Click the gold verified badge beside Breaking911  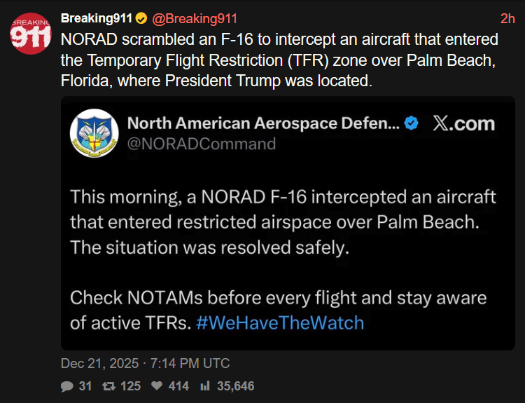[120, 18]
